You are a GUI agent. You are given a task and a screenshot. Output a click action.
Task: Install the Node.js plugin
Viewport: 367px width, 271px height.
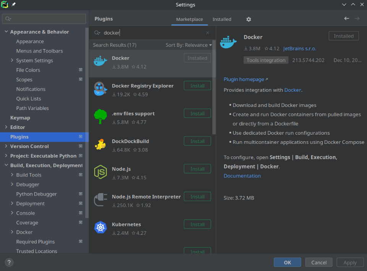point(197,169)
